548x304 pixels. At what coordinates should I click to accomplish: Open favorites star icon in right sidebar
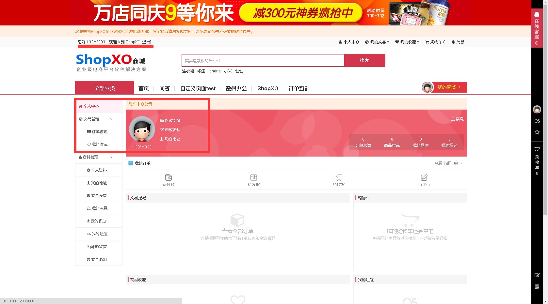point(537,132)
